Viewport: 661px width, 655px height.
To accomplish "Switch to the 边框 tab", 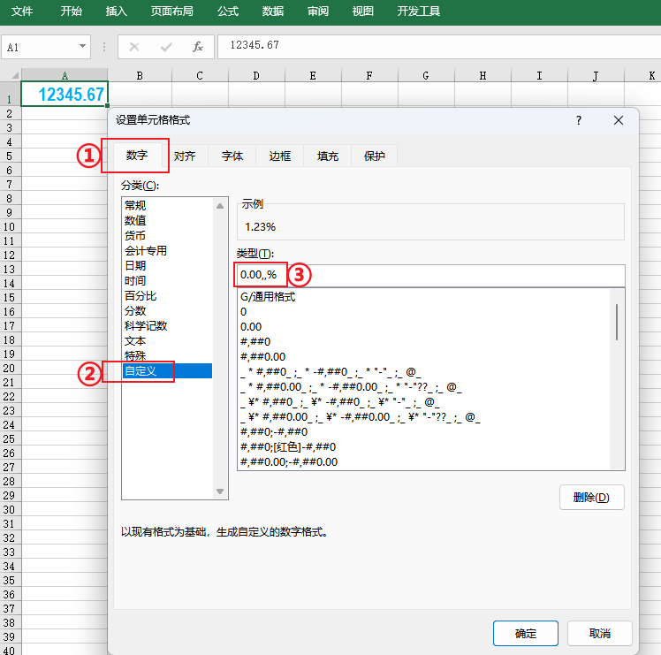I will click(x=280, y=156).
